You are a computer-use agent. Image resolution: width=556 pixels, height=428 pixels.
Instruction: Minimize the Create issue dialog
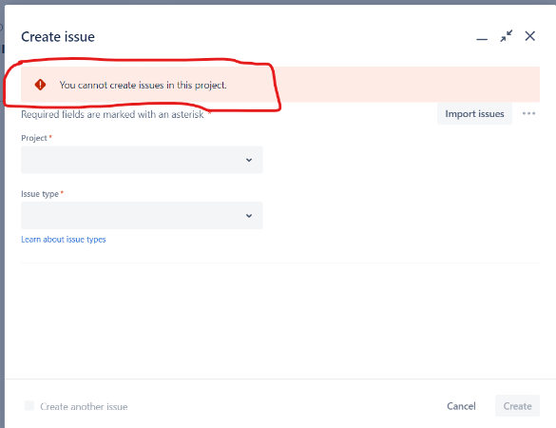pyautogui.click(x=482, y=39)
